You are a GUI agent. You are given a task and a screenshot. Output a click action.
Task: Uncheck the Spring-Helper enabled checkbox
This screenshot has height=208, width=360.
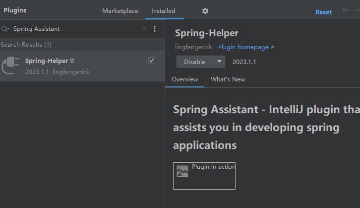(152, 61)
